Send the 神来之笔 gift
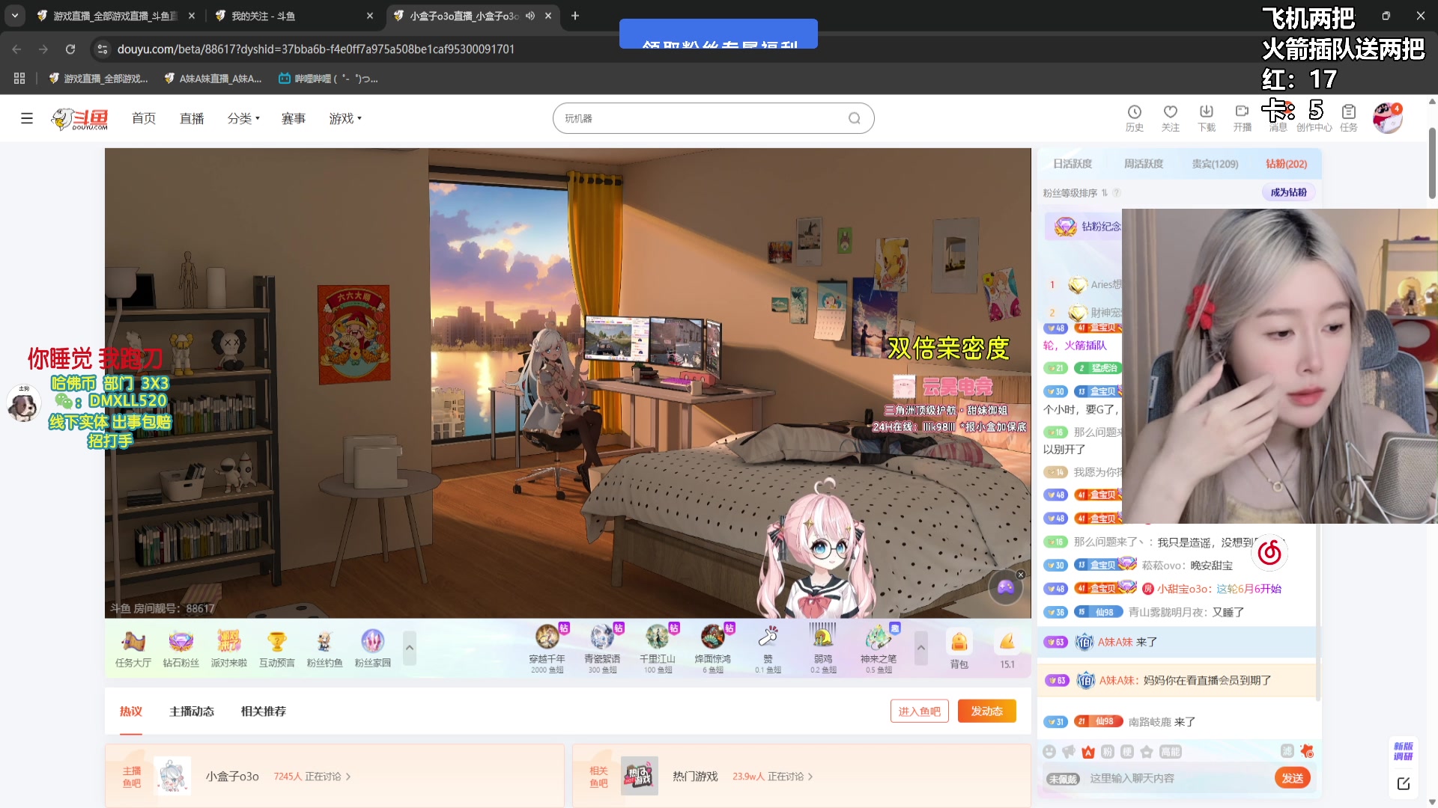Screen dimensions: 1438x808 879,648
